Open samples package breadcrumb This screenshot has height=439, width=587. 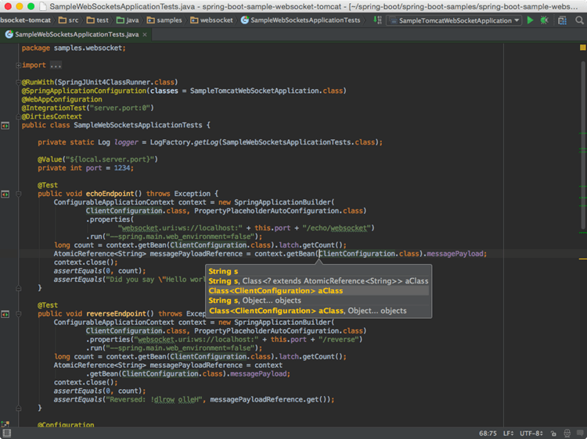point(164,20)
